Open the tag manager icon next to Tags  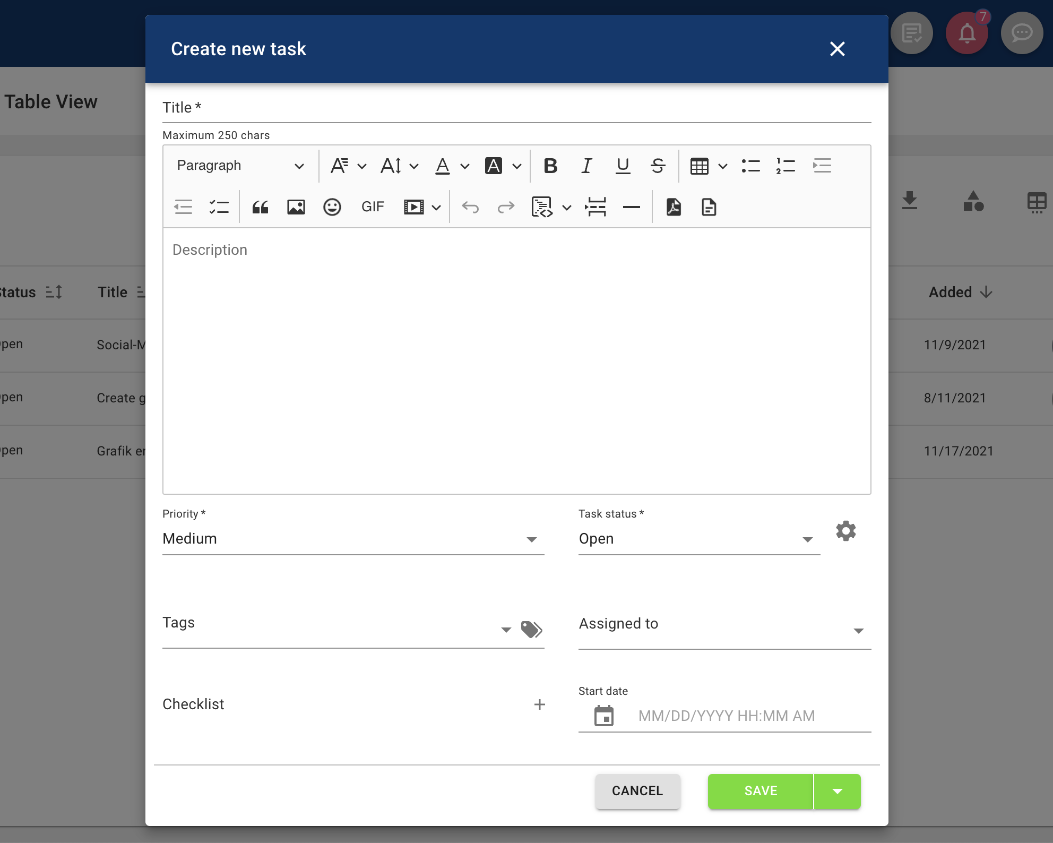click(x=532, y=630)
